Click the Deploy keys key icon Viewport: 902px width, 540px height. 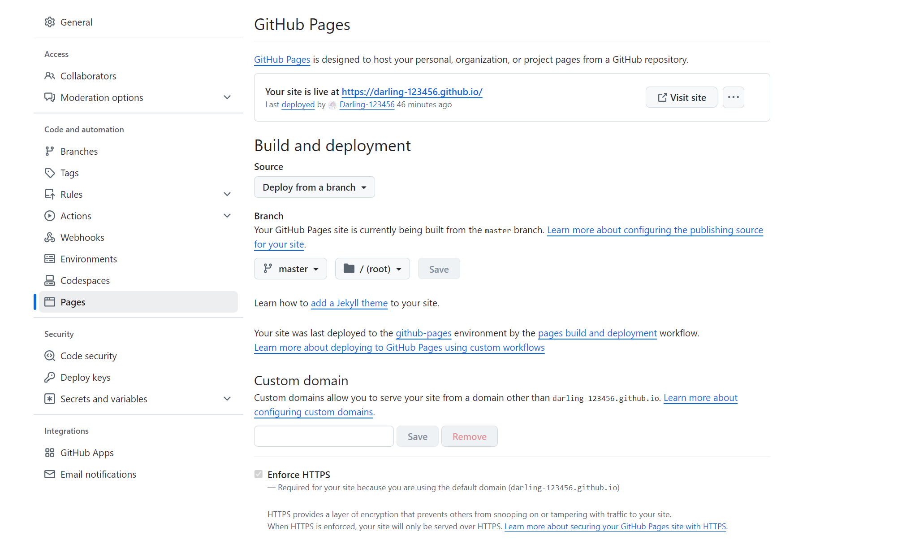point(50,377)
